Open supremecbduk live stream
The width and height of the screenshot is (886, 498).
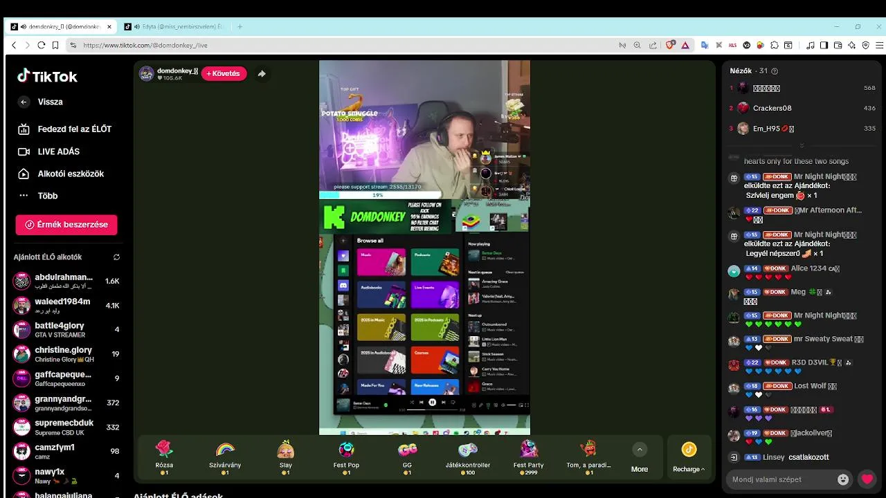[x=66, y=427]
